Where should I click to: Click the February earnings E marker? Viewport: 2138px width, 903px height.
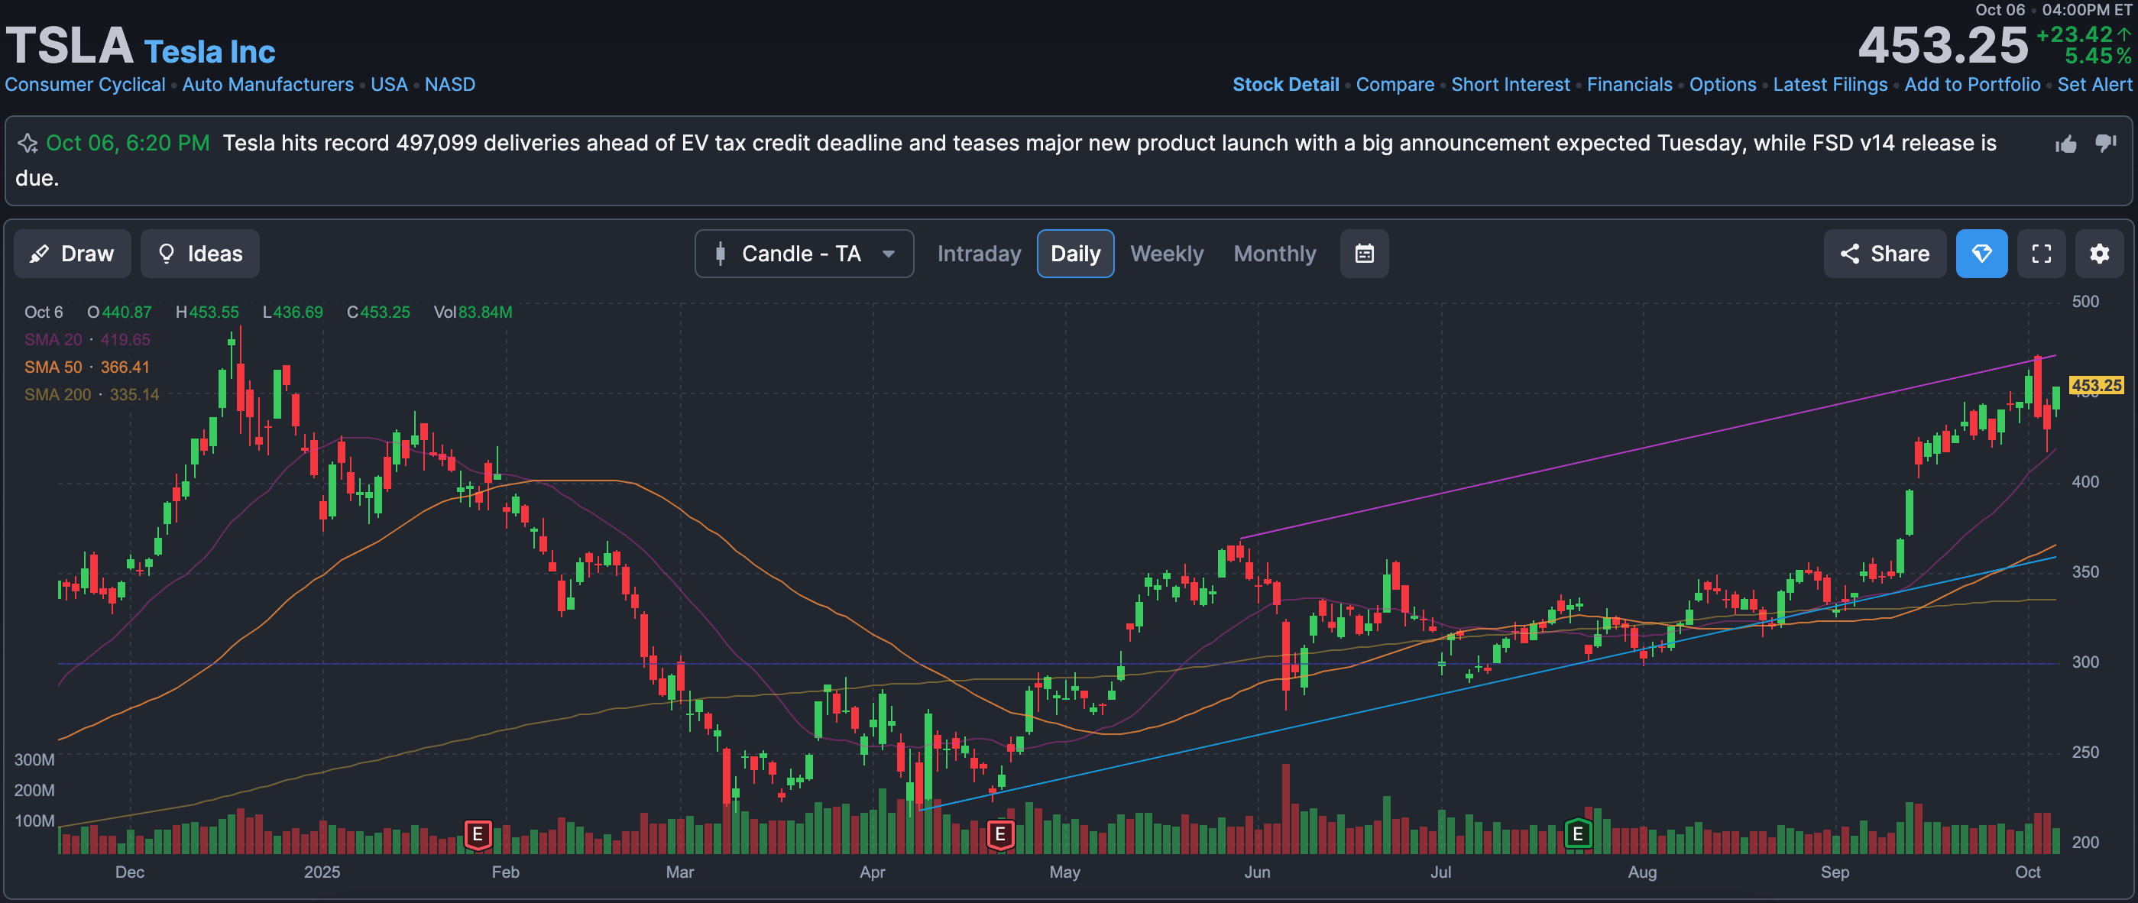tap(478, 834)
